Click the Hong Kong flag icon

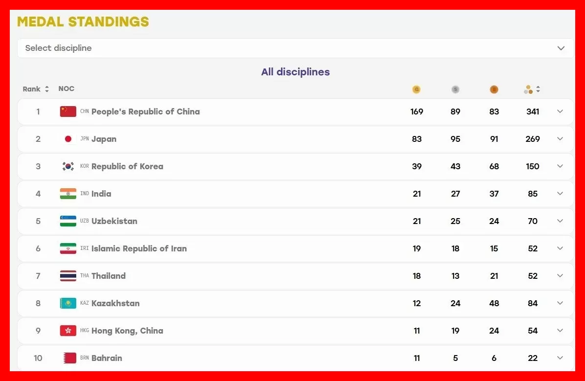pos(68,331)
